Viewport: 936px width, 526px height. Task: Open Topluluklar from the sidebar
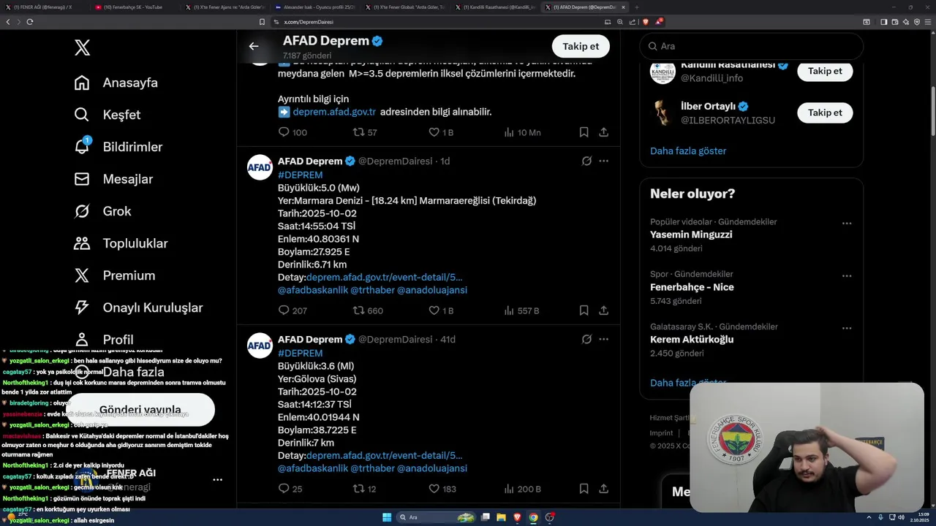pos(121,243)
